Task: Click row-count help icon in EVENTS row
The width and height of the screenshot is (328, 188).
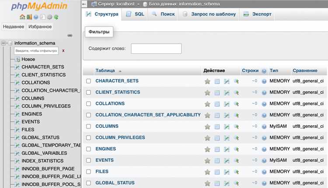Action: click(264, 161)
